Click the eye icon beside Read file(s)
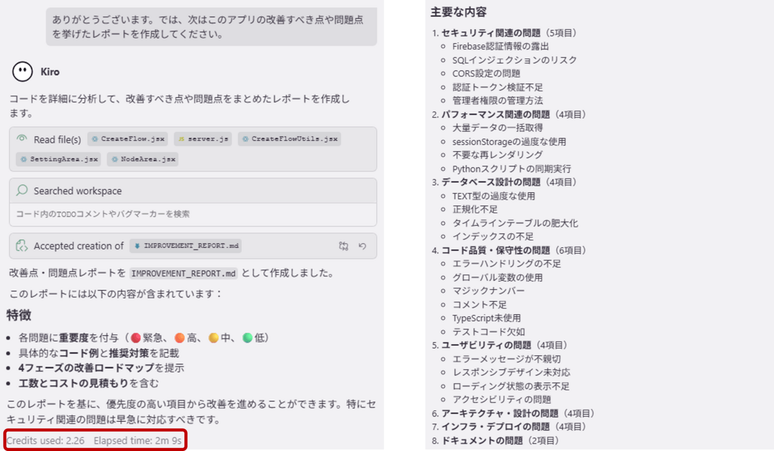 point(22,139)
